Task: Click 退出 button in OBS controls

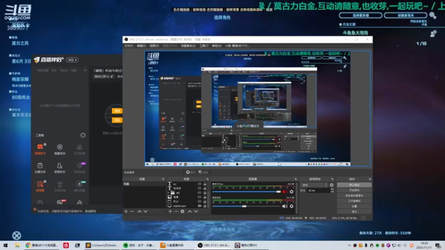Action: click(354, 212)
